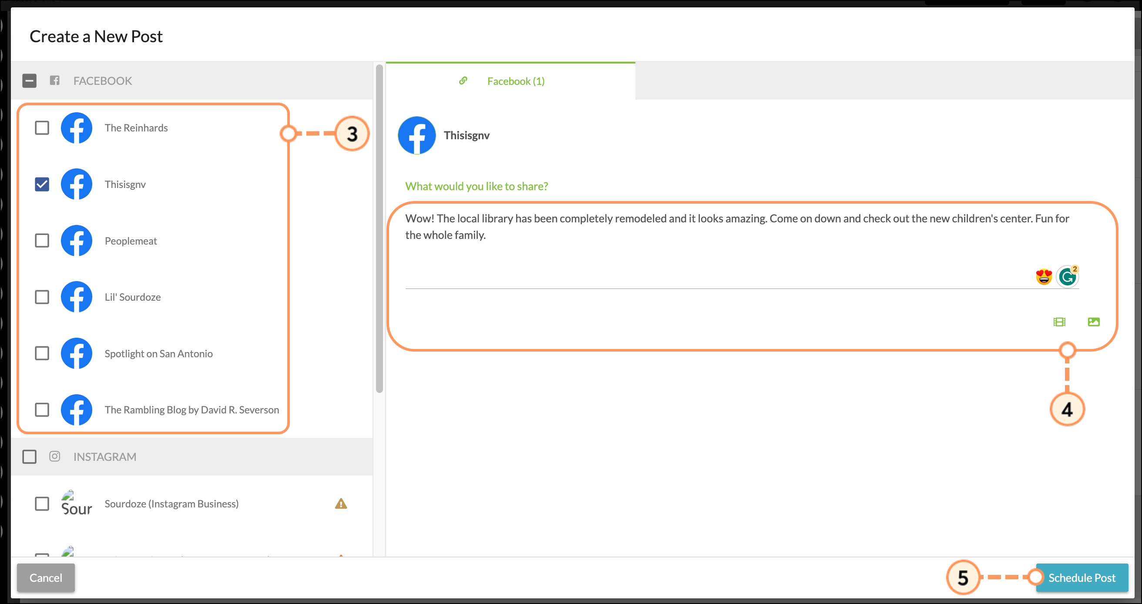The image size is (1142, 604).
Task: Uncheck the Thisisgnv checkbox
Action: [x=42, y=184]
